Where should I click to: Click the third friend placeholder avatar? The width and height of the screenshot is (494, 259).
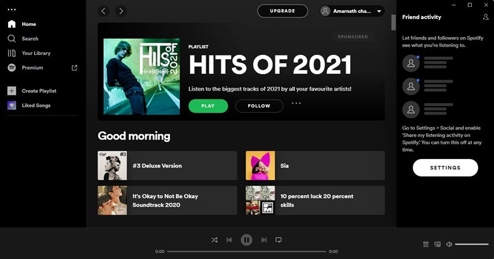tap(411, 110)
